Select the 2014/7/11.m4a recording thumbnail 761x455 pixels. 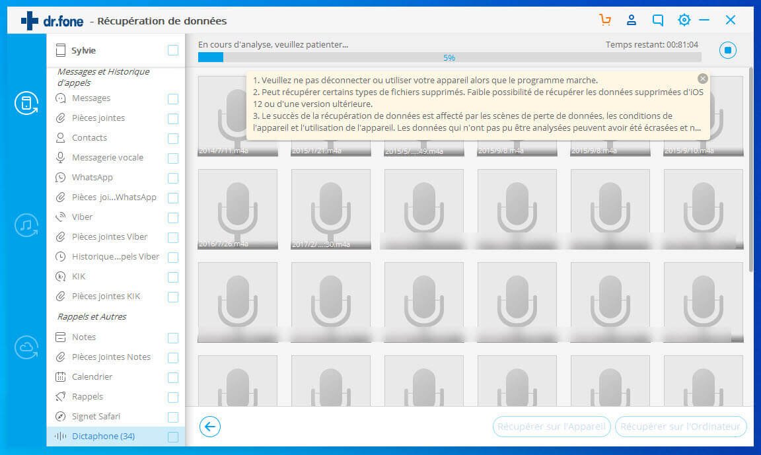pyautogui.click(x=238, y=116)
